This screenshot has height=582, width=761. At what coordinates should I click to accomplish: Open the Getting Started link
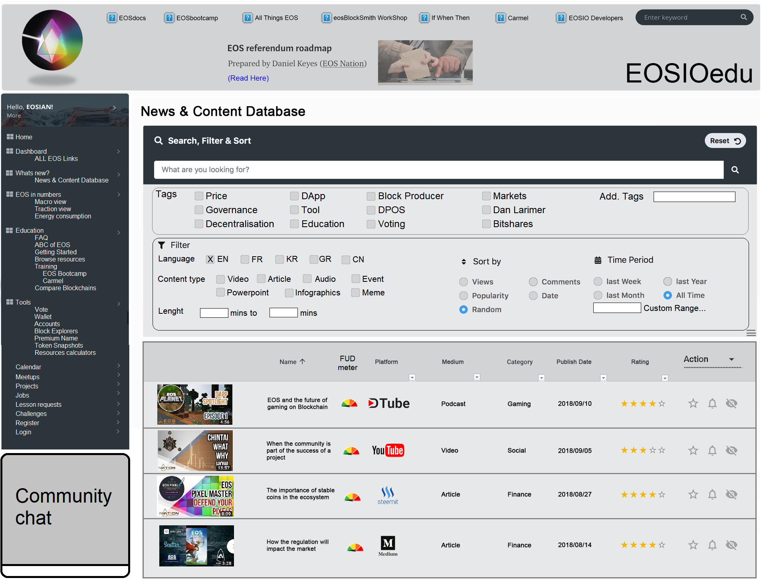(x=55, y=252)
